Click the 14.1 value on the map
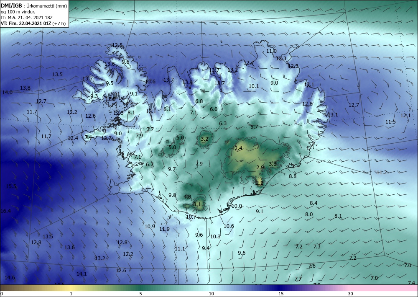Image resolution: width=418 pixels, height=297 pixels. pyautogui.click(x=82, y=274)
